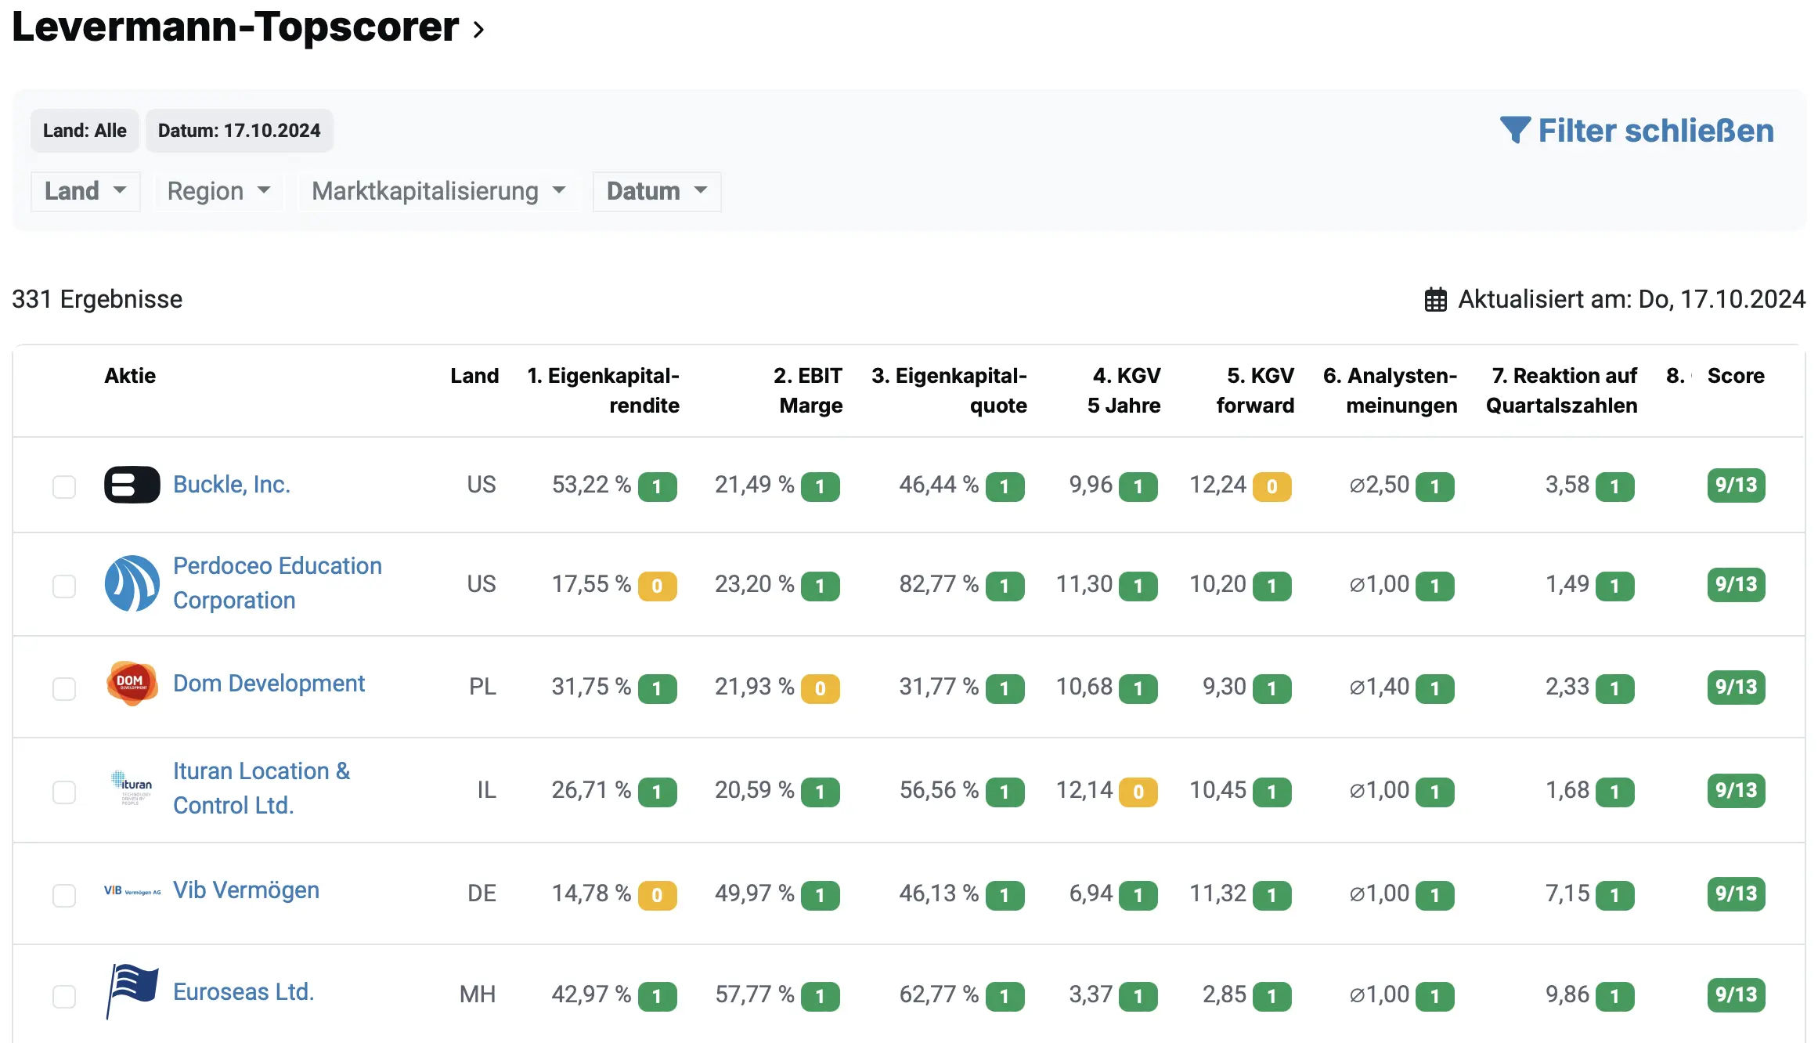Sort by 5. KGV forward column header
The height and width of the screenshot is (1043, 1818).
[1255, 391]
